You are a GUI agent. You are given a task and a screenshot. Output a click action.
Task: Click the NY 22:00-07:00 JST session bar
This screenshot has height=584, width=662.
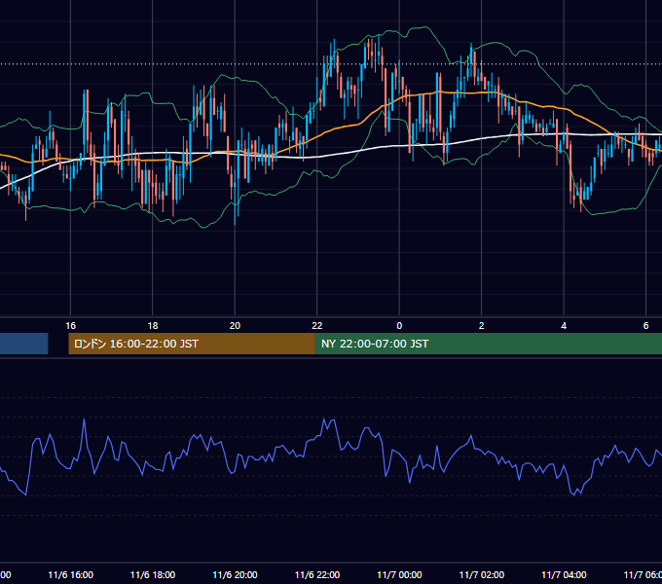tap(489, 344)
